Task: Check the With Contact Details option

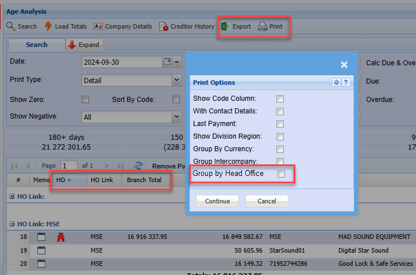Action: 280,111
